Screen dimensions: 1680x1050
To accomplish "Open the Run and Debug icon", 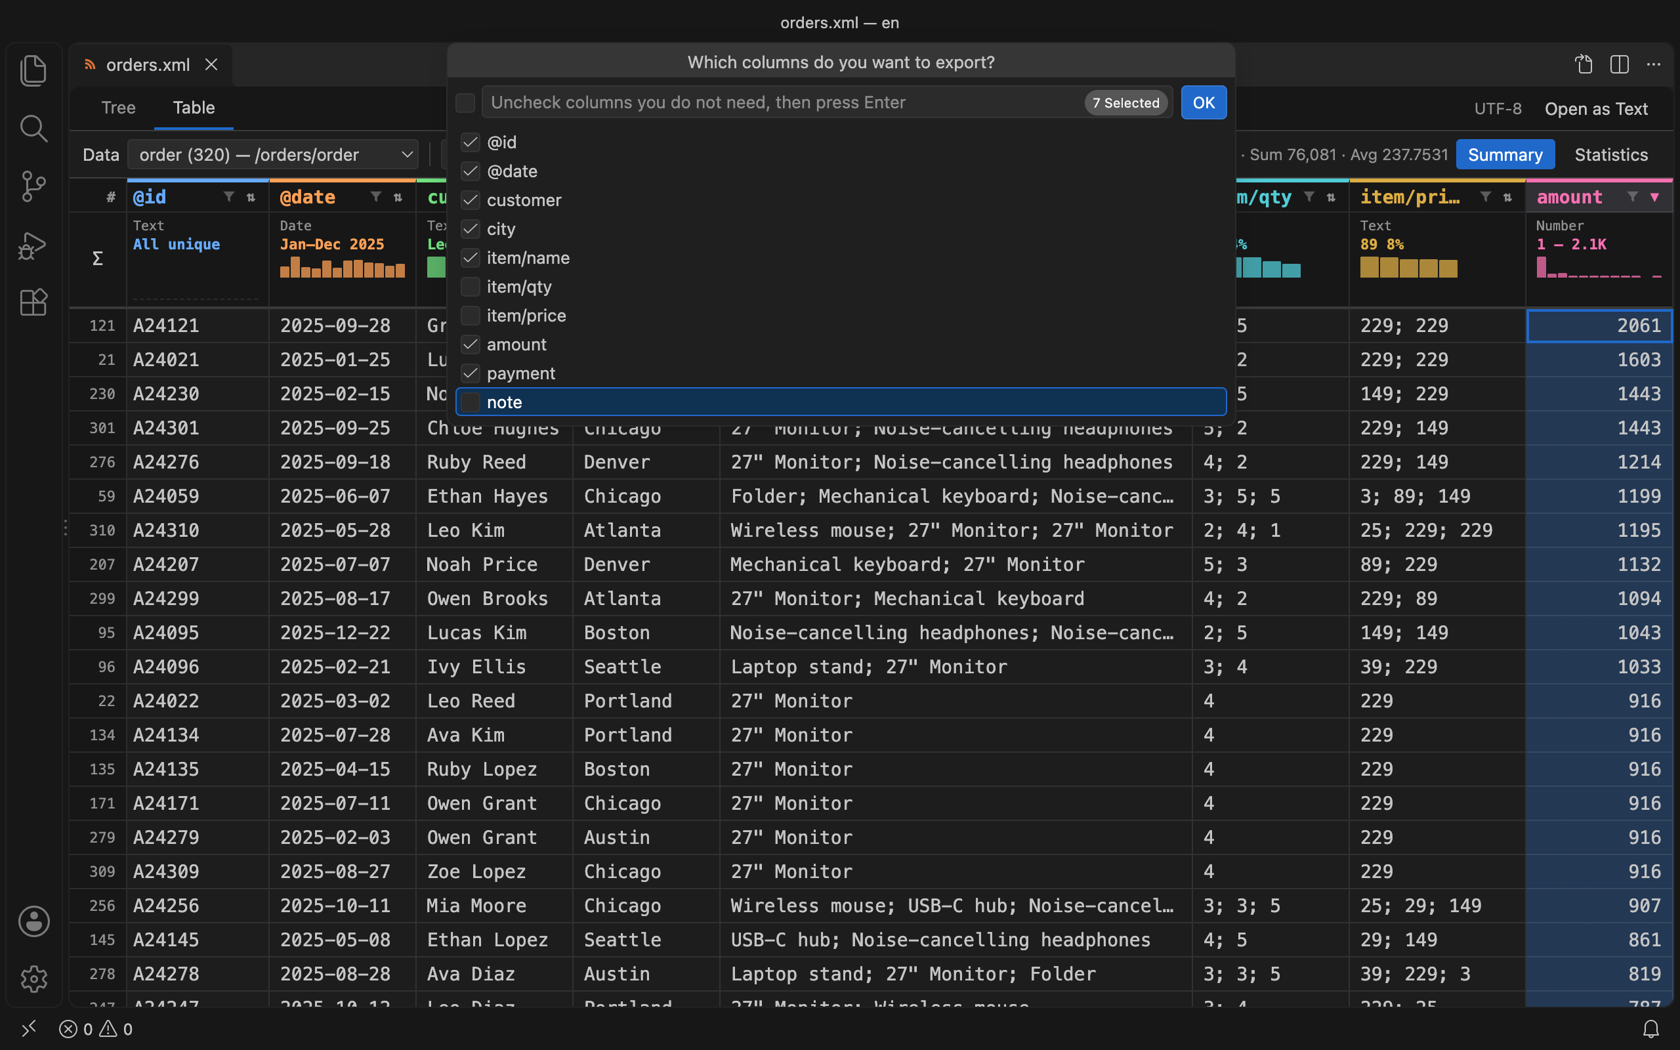I will (33, 245).
